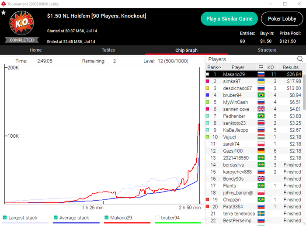This screenshot has width=306, height=226.
Task: Click the K.O. tournament logo
Action: point(22,23)
